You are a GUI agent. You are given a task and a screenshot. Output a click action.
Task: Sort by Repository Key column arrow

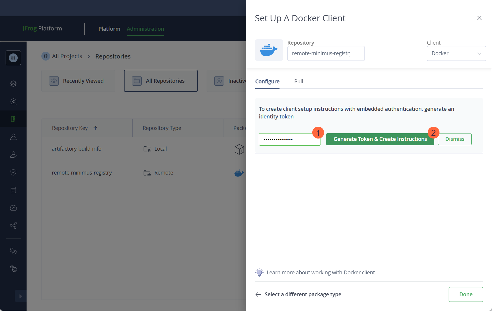95,128
